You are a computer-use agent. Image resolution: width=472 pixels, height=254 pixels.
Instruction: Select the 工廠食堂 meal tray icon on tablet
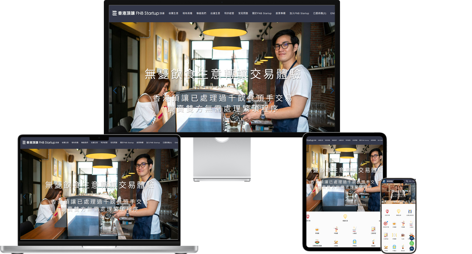click(373, 229)
